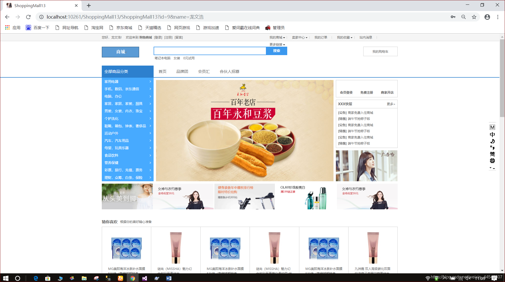Select the 家用电器 category entry
Screen dimensions: 505x282
(x=112, y=81)
